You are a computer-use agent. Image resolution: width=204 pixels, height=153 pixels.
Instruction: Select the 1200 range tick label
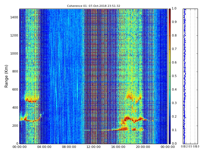coord(14,35)
